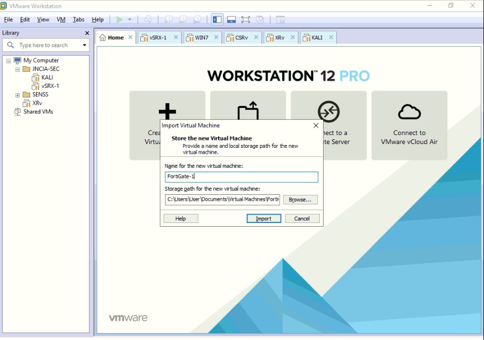Click the storage path input field
This screenshot has height=340, width=484.
pos(222,200)
